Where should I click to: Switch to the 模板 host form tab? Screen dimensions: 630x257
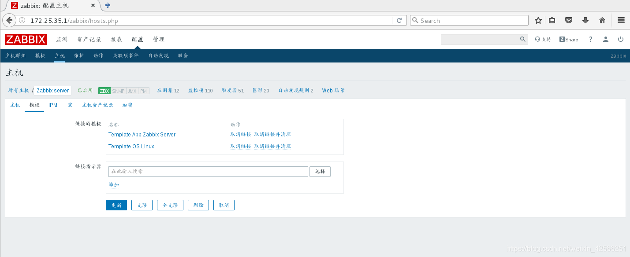tap(34, 105)
